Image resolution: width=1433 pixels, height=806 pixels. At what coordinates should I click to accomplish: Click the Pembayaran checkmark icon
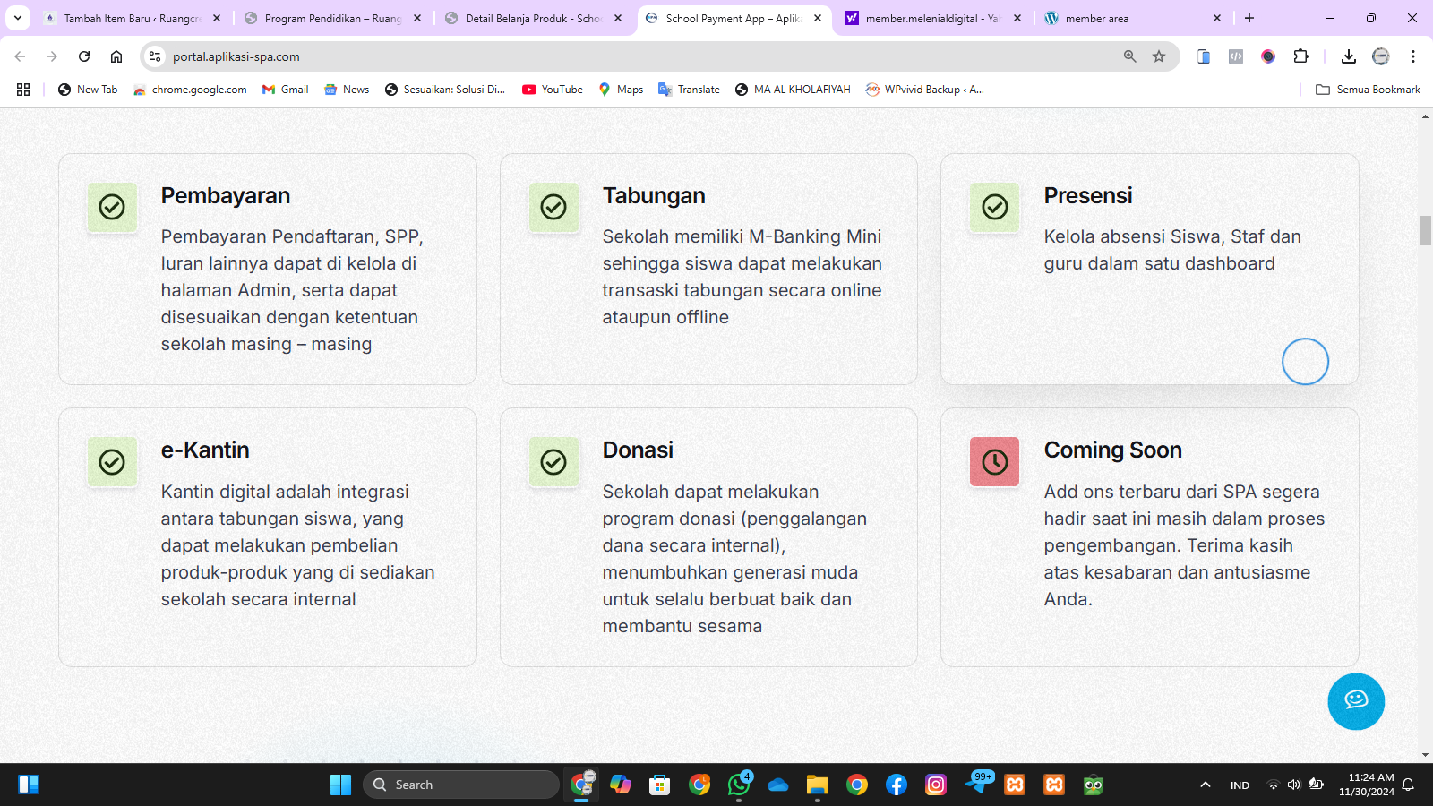tap(112, 208)
